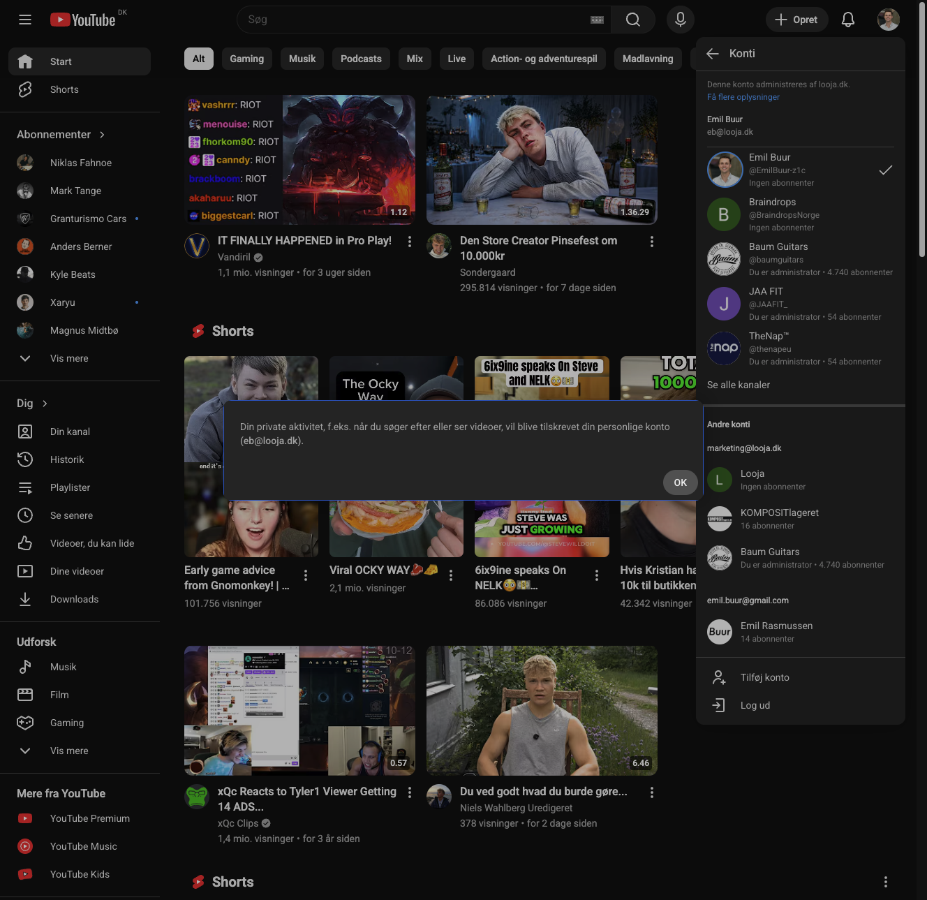927x900 pixels.
Task: Expand Abonnementer section arrow
Action: [102, 135]
